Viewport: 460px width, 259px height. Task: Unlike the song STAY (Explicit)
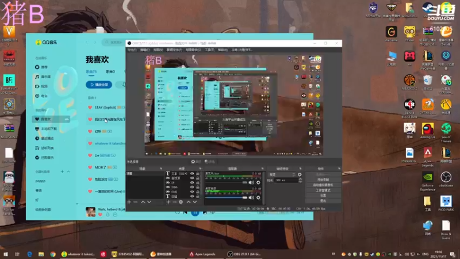click(90, 108)
